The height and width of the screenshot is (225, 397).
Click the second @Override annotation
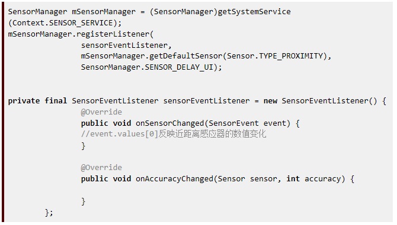(101, 168)
